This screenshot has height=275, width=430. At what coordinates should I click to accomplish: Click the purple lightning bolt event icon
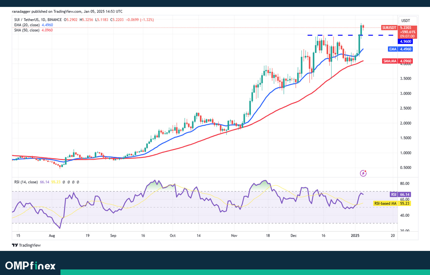pos(363,173)
